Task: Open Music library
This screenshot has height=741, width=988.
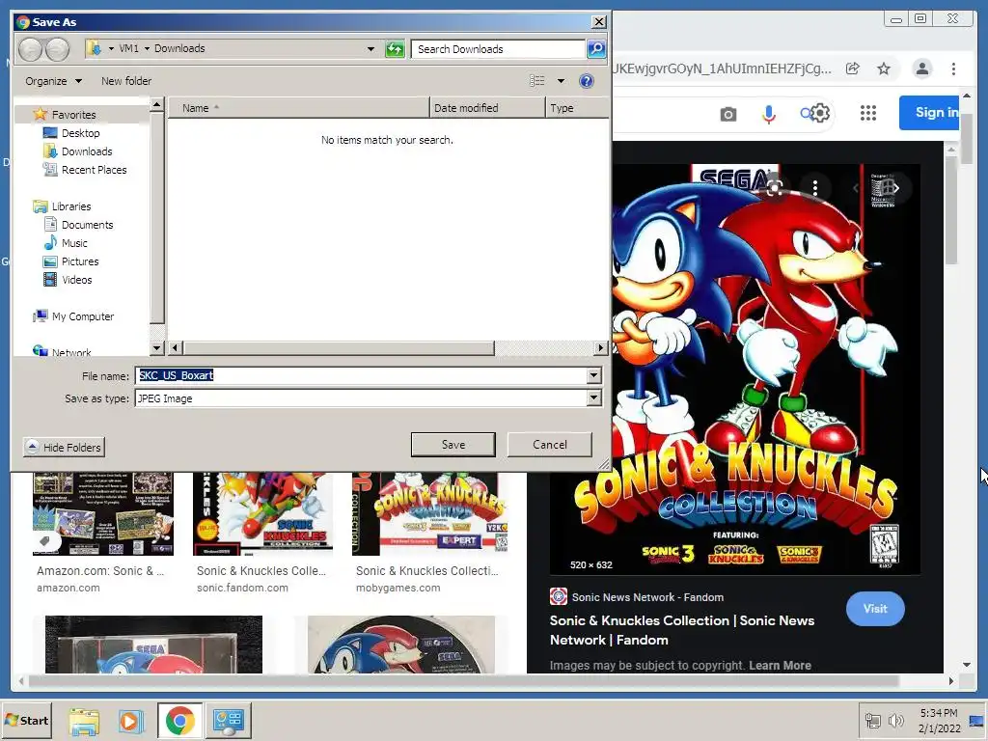Action: pos(74,242)
